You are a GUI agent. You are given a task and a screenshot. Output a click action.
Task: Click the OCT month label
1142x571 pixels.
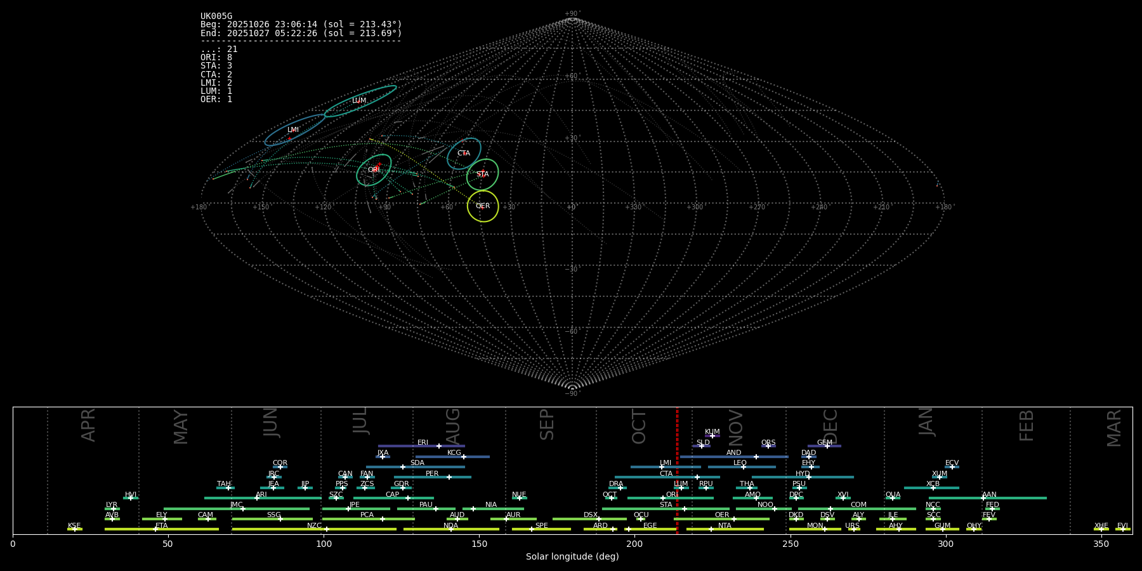tap(639, 426)
